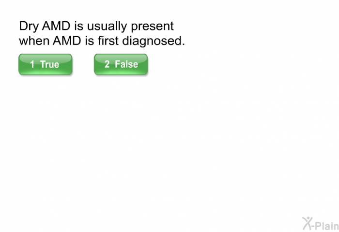Click the phrase "Dry AMD" in the question
The width and height of the screenshot is (339, 232).
[45, 26]
